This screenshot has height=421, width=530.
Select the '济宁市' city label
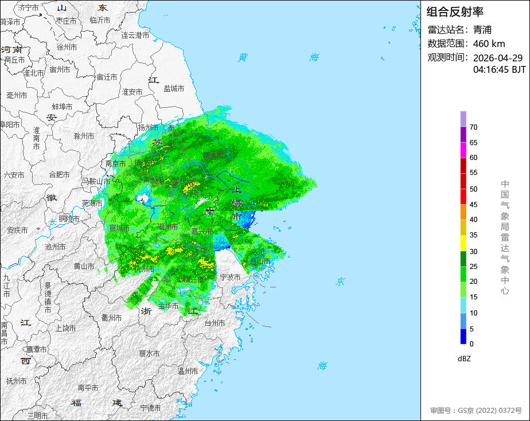(x=29, y=7)
